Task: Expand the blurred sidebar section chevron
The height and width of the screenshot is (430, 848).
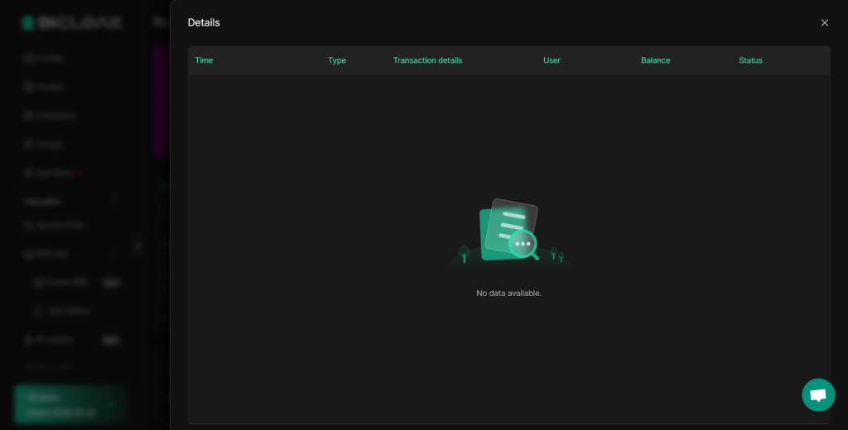Action: 114,201
